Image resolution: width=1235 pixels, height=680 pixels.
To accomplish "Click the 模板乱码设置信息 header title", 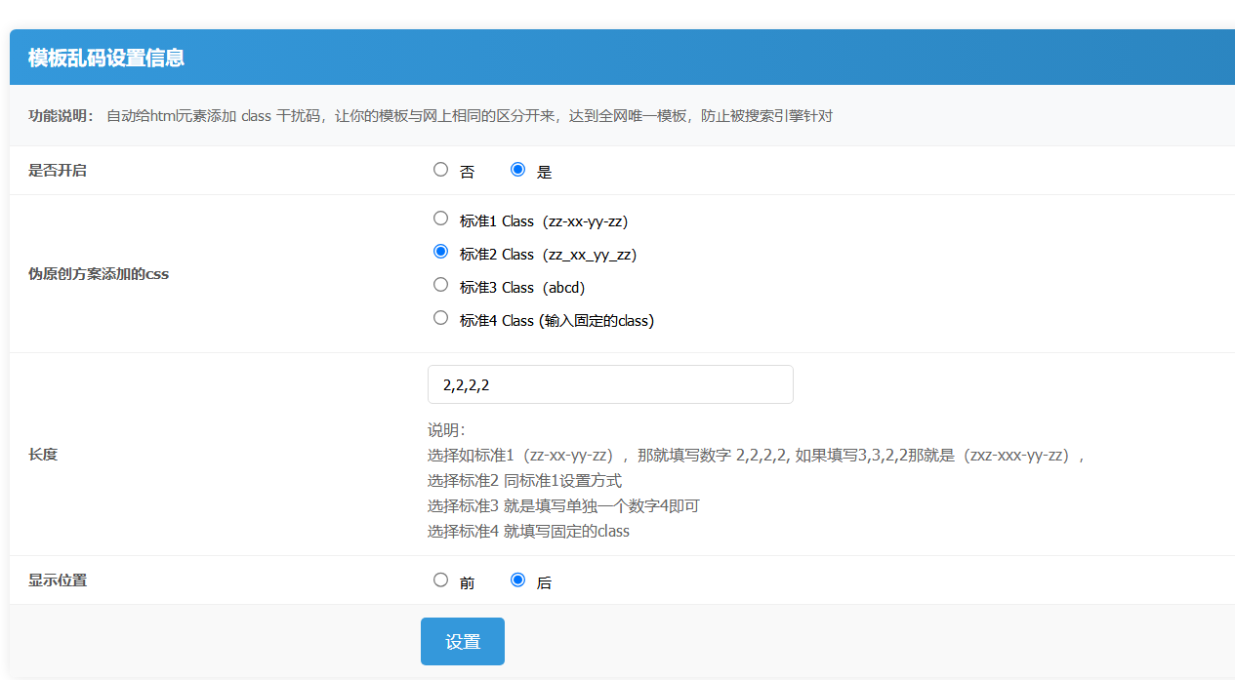I will coord(106,58).
